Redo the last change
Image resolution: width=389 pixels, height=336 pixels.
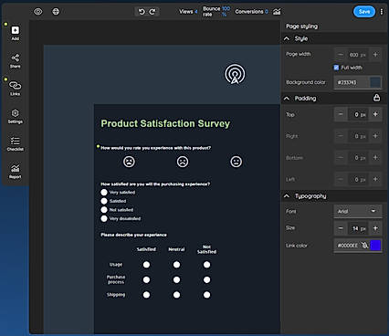tap(152, 12)
